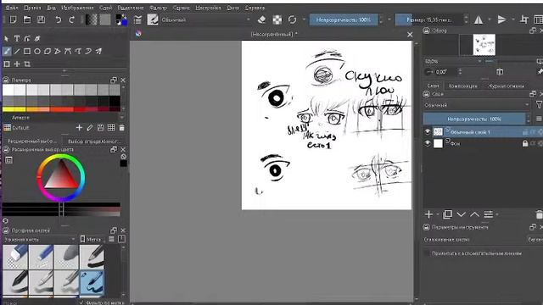Reload the original brush preset
The image size is (543, 305).
[x=292, y=19]
